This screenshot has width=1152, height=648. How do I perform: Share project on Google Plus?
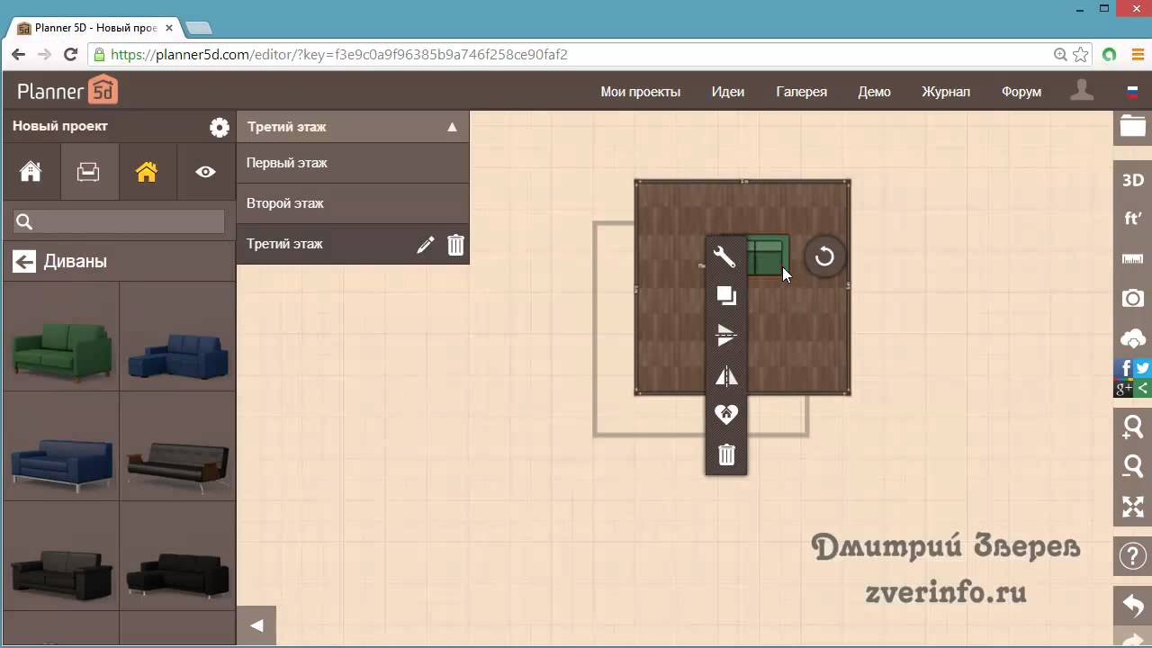point(1124,388)
